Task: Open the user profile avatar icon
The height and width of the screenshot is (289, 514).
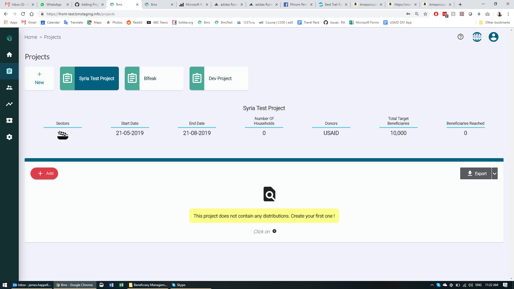Action: [493, 37]
